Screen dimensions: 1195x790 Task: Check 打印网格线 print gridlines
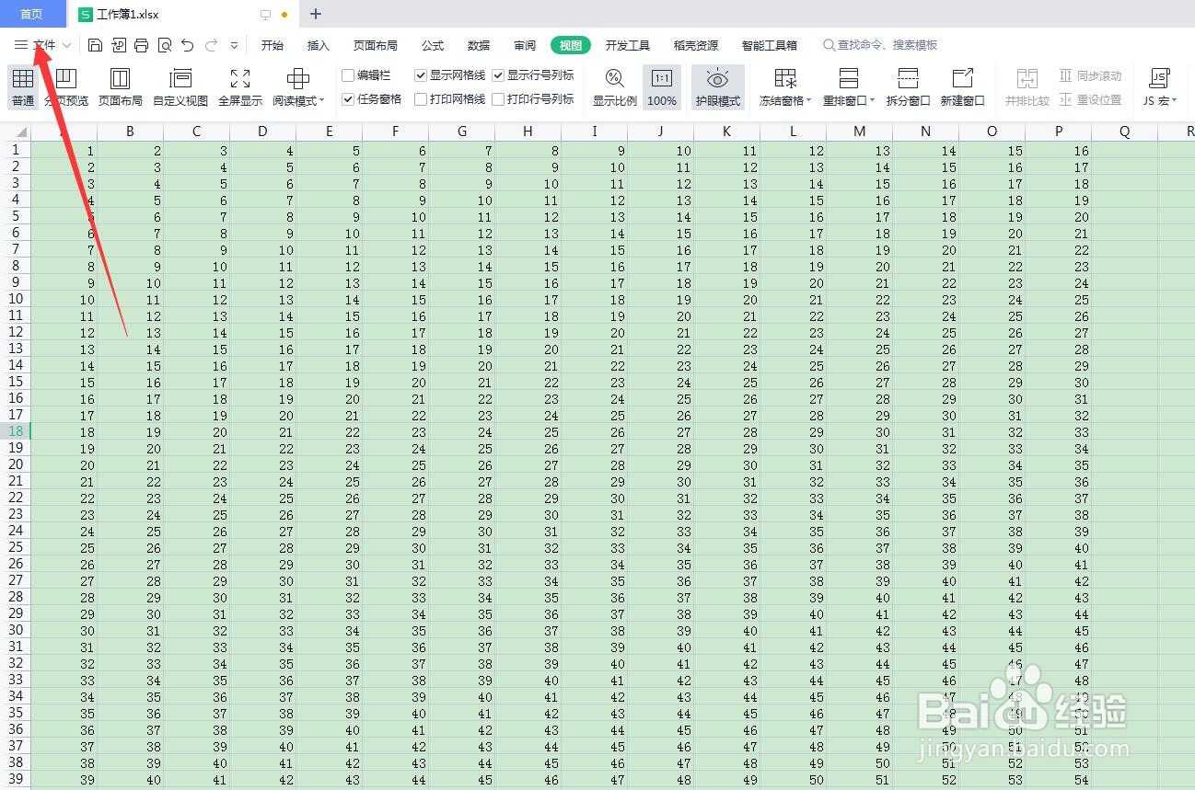tap(421, 99)
